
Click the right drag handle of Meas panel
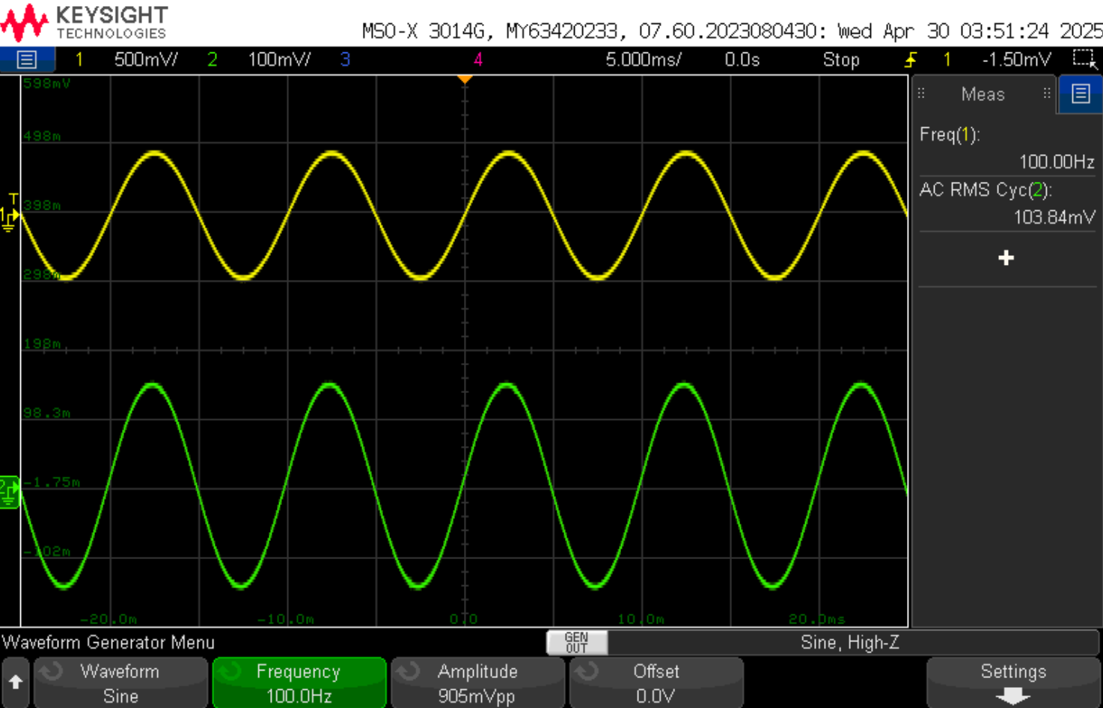(x=1046, y=94)
